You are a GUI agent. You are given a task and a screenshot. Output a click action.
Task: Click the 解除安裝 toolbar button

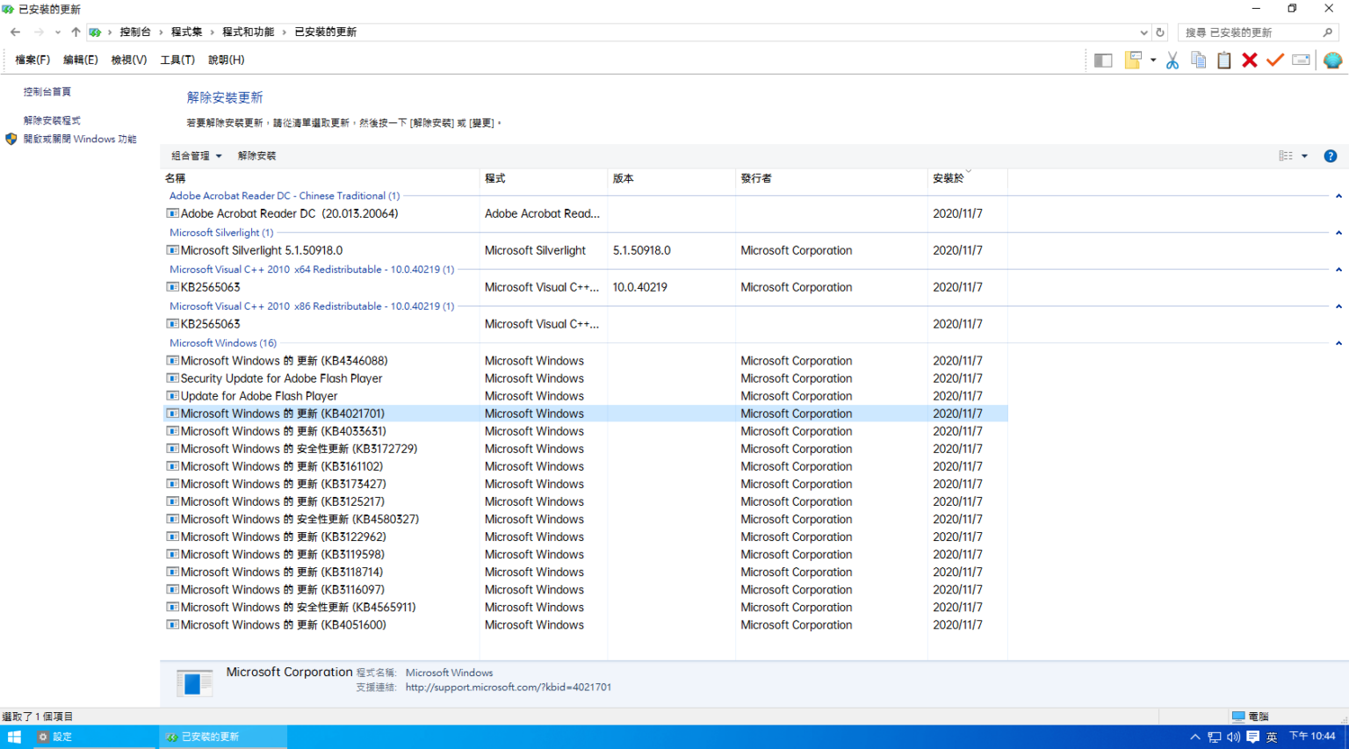[256, 155]
